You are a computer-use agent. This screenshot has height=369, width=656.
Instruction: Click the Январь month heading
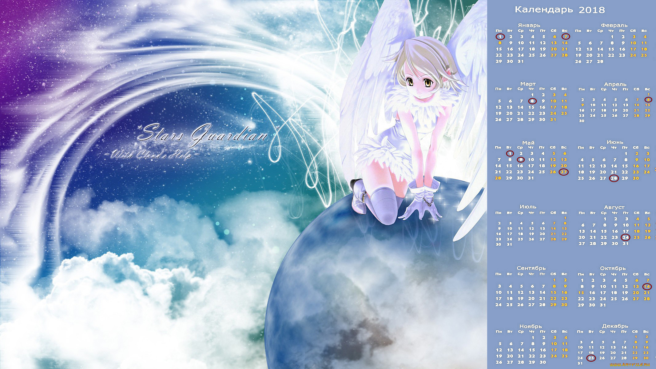[x=529, y=25]
